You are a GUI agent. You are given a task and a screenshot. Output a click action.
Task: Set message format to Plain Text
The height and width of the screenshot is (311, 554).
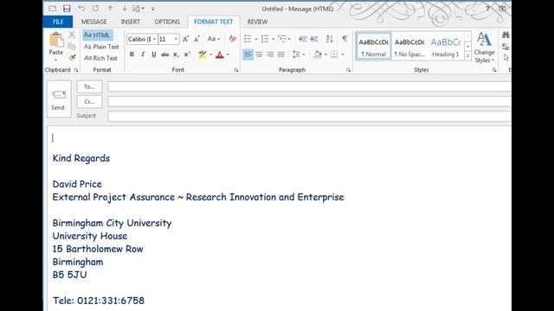pos(101,47)
